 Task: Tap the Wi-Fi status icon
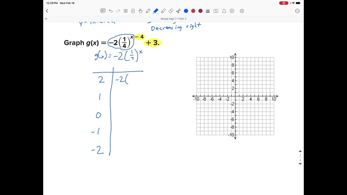[293, 3]
